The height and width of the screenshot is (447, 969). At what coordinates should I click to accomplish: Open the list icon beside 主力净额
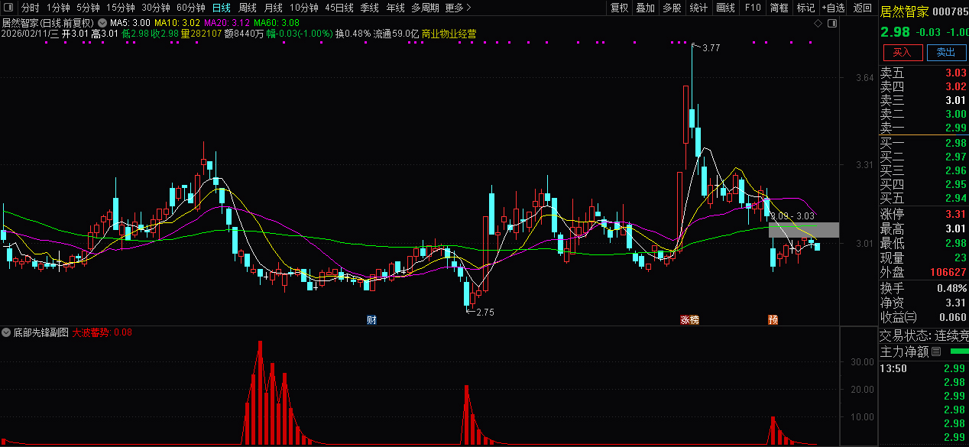[936, 352]
